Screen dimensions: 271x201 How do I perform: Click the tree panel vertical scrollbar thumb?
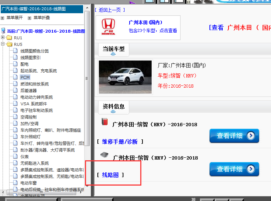(x=87, y=78)
